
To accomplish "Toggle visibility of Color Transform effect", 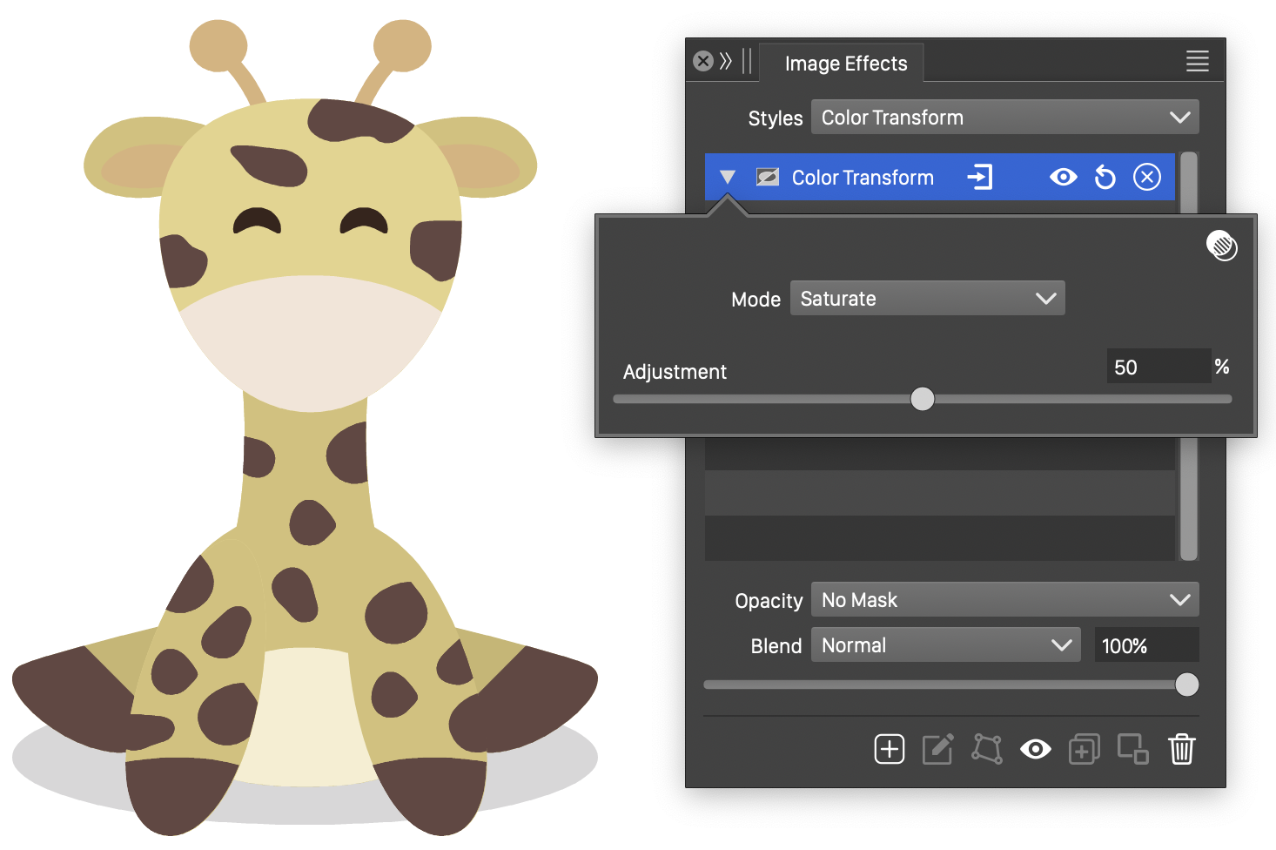I will 1063,178.
